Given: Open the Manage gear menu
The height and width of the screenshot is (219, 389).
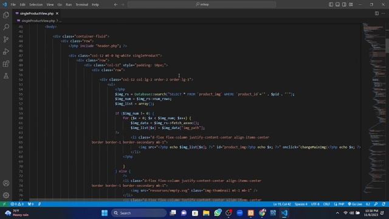Looking at the screenshot, I should pos(6,195).
